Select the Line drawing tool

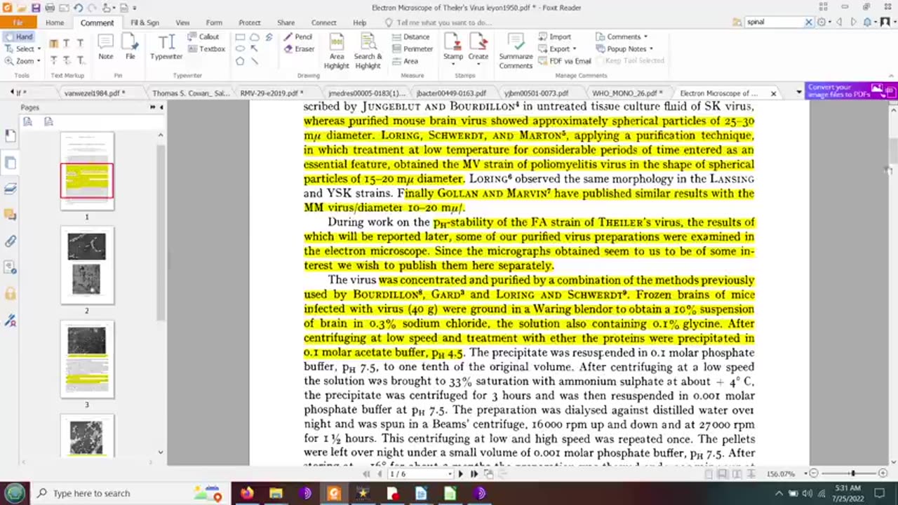[254, 61]
